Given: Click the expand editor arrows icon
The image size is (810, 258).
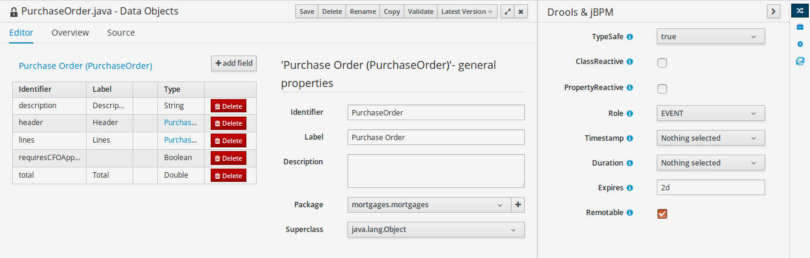Looking at the screenshot, I should 508,11.
